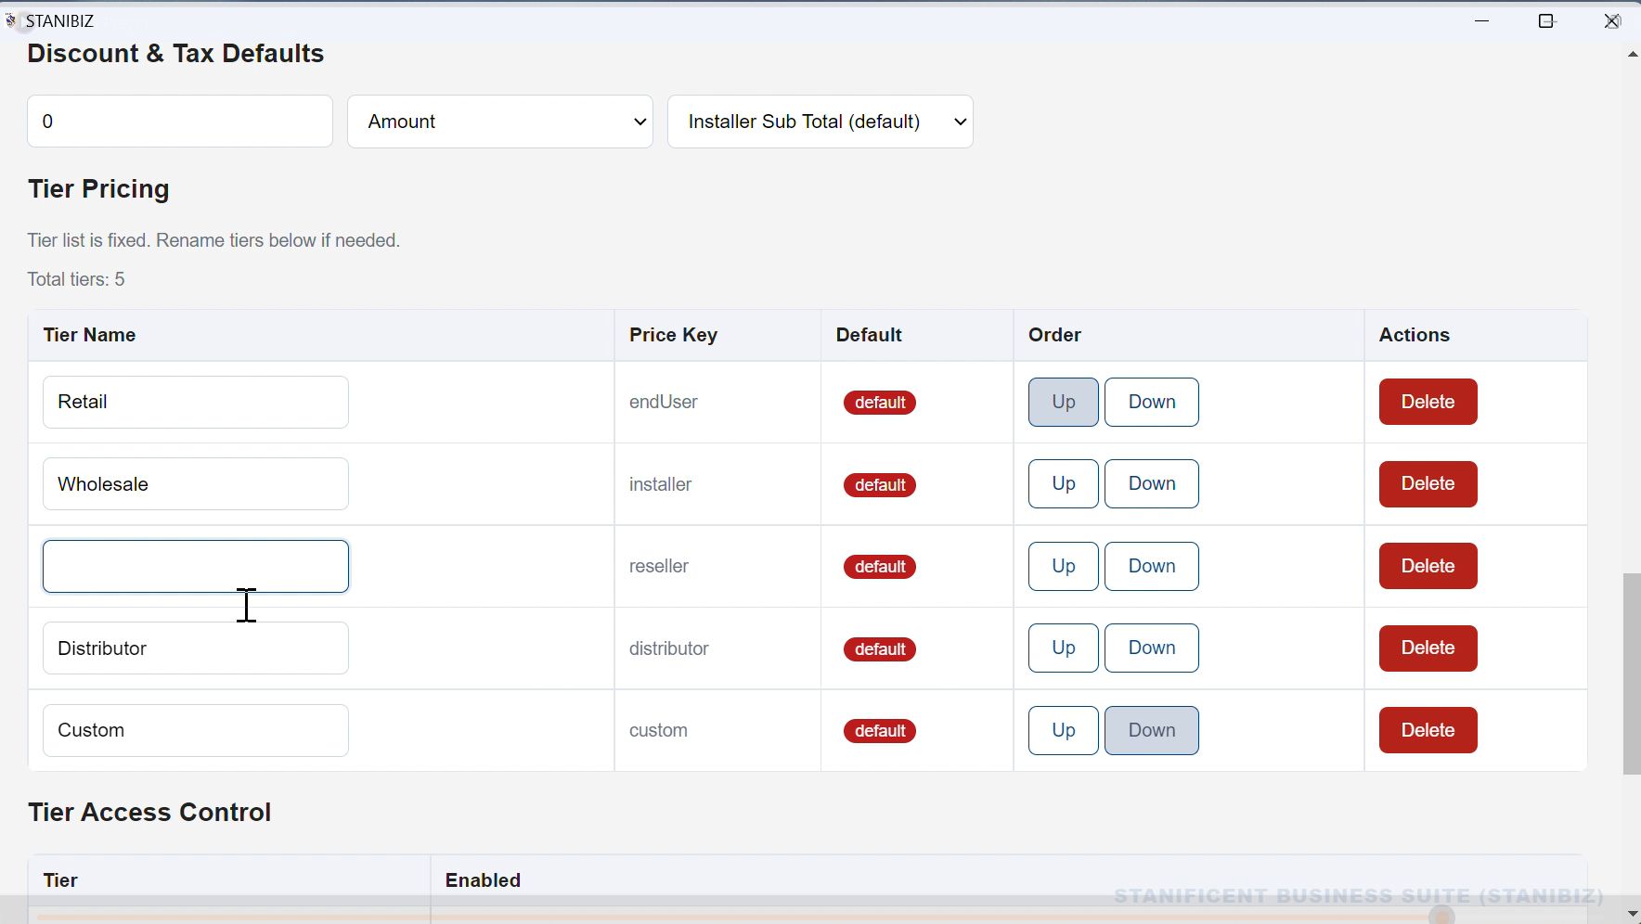Move the Custom tier down
Image resolution: width=1641 pixels, height=924 pixels.
[x=1152, y=730]
